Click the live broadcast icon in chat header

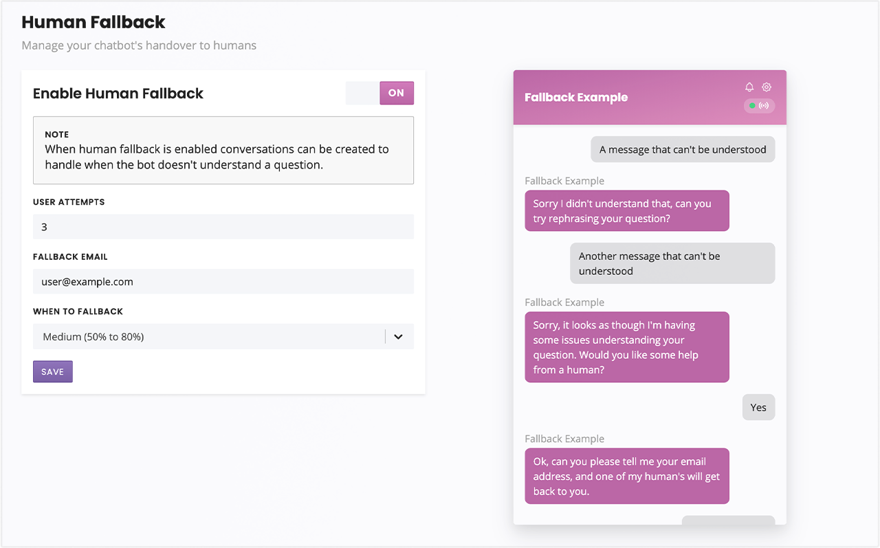pos(764,105)
